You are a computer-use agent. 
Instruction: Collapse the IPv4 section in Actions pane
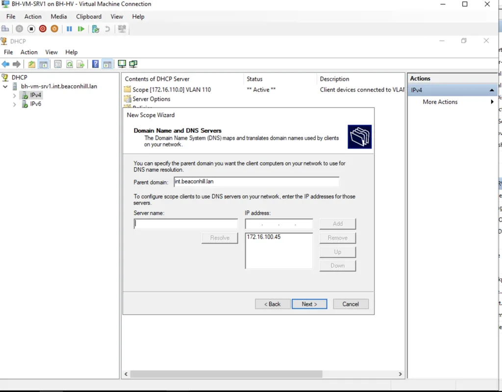coord(491,90)
